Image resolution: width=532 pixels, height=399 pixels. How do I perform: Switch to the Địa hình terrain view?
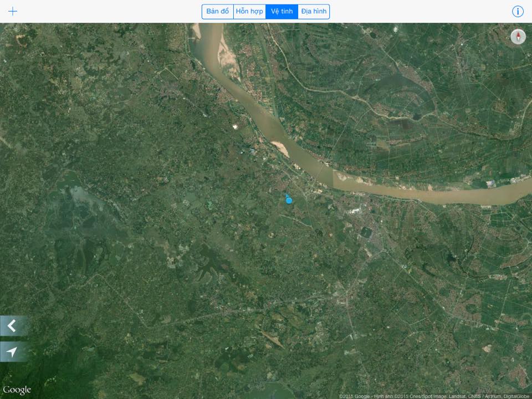(314, 12)
